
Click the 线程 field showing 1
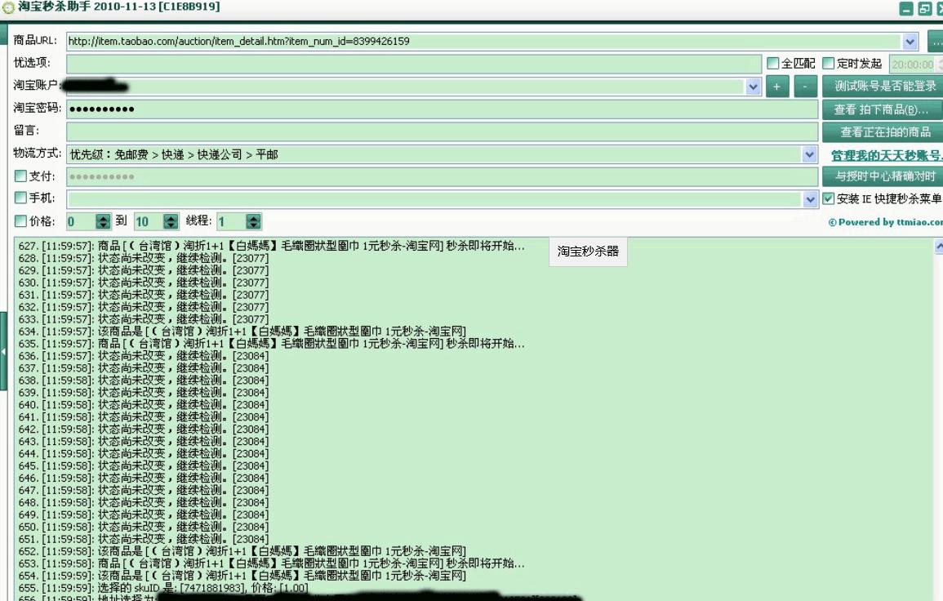coord(232,221)
